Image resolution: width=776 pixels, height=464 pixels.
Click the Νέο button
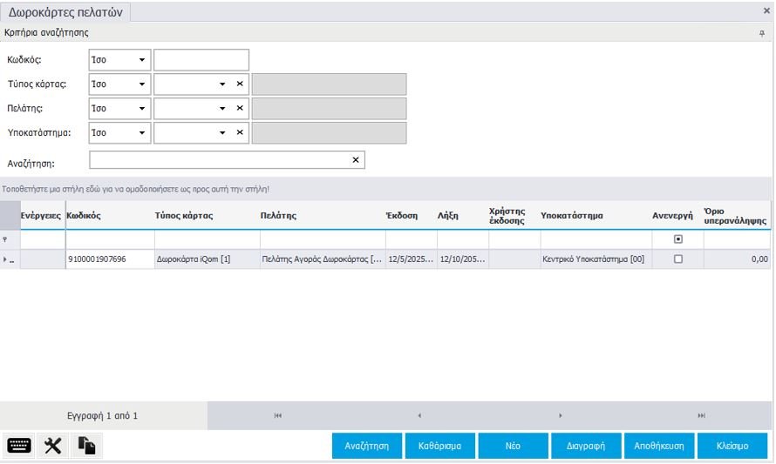[513, 445]
